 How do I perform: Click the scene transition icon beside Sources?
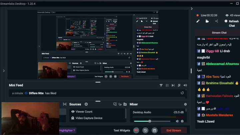[x=65, y=104]
